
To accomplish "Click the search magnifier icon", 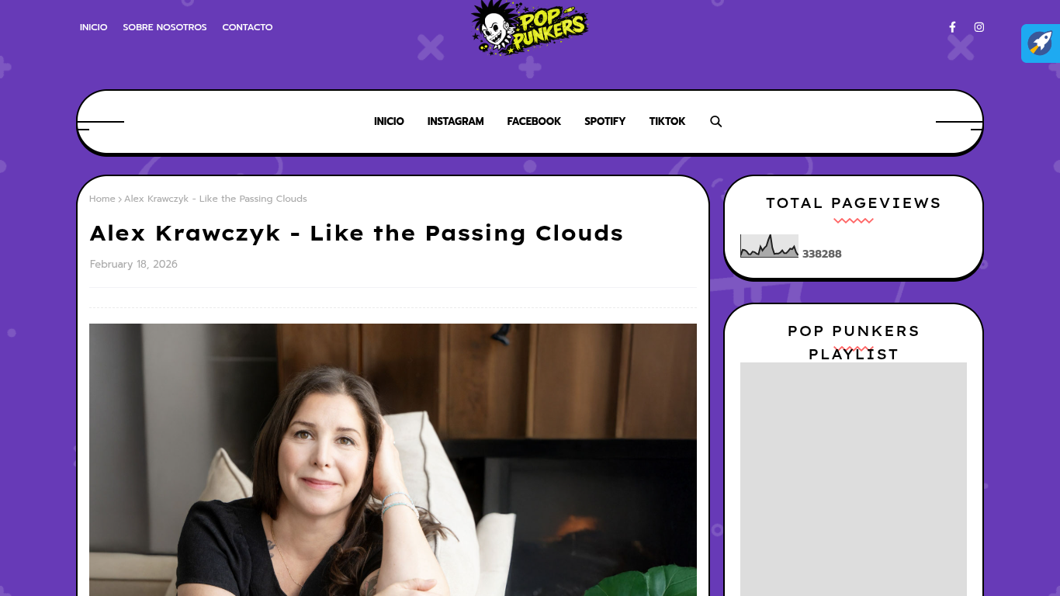I will pos(716,121).
